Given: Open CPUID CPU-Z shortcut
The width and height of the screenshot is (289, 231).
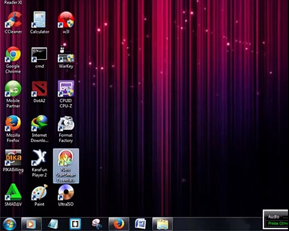Looking at the screenshot, I should (66, 94).
